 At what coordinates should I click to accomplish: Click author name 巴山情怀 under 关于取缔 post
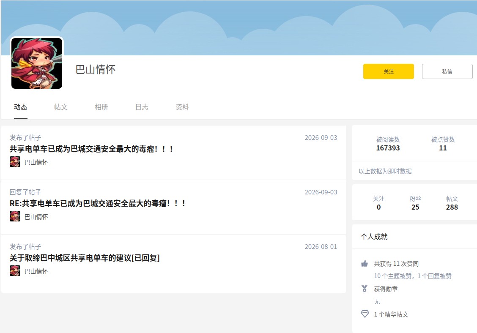36,271
